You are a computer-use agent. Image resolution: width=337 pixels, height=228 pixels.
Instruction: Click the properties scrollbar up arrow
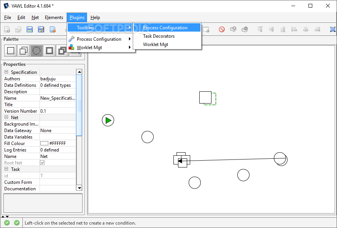79,72
